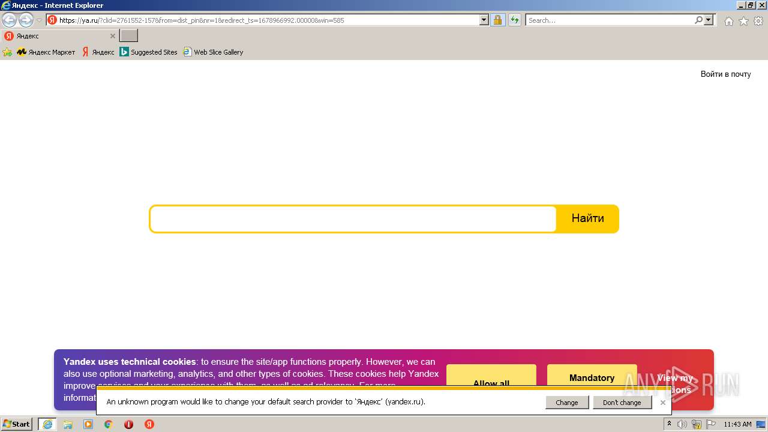Launch the media player taskbar icon
Screen dimensions: 768x432
tap(88, 424)
